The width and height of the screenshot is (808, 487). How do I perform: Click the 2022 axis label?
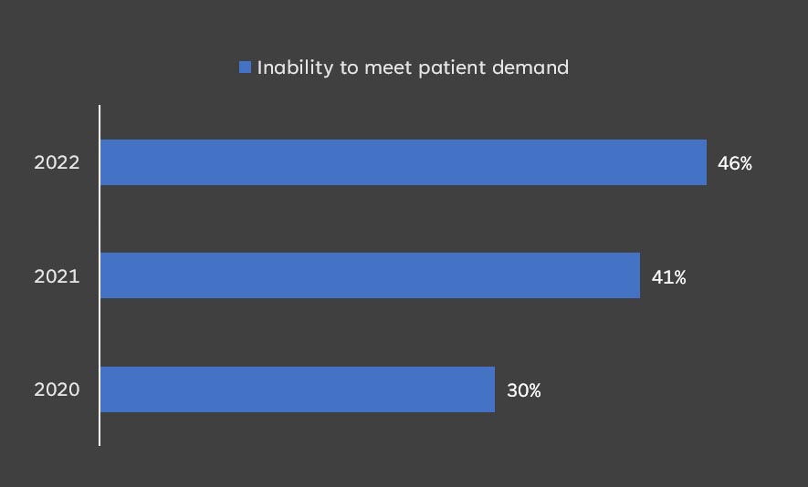(57, 163)
